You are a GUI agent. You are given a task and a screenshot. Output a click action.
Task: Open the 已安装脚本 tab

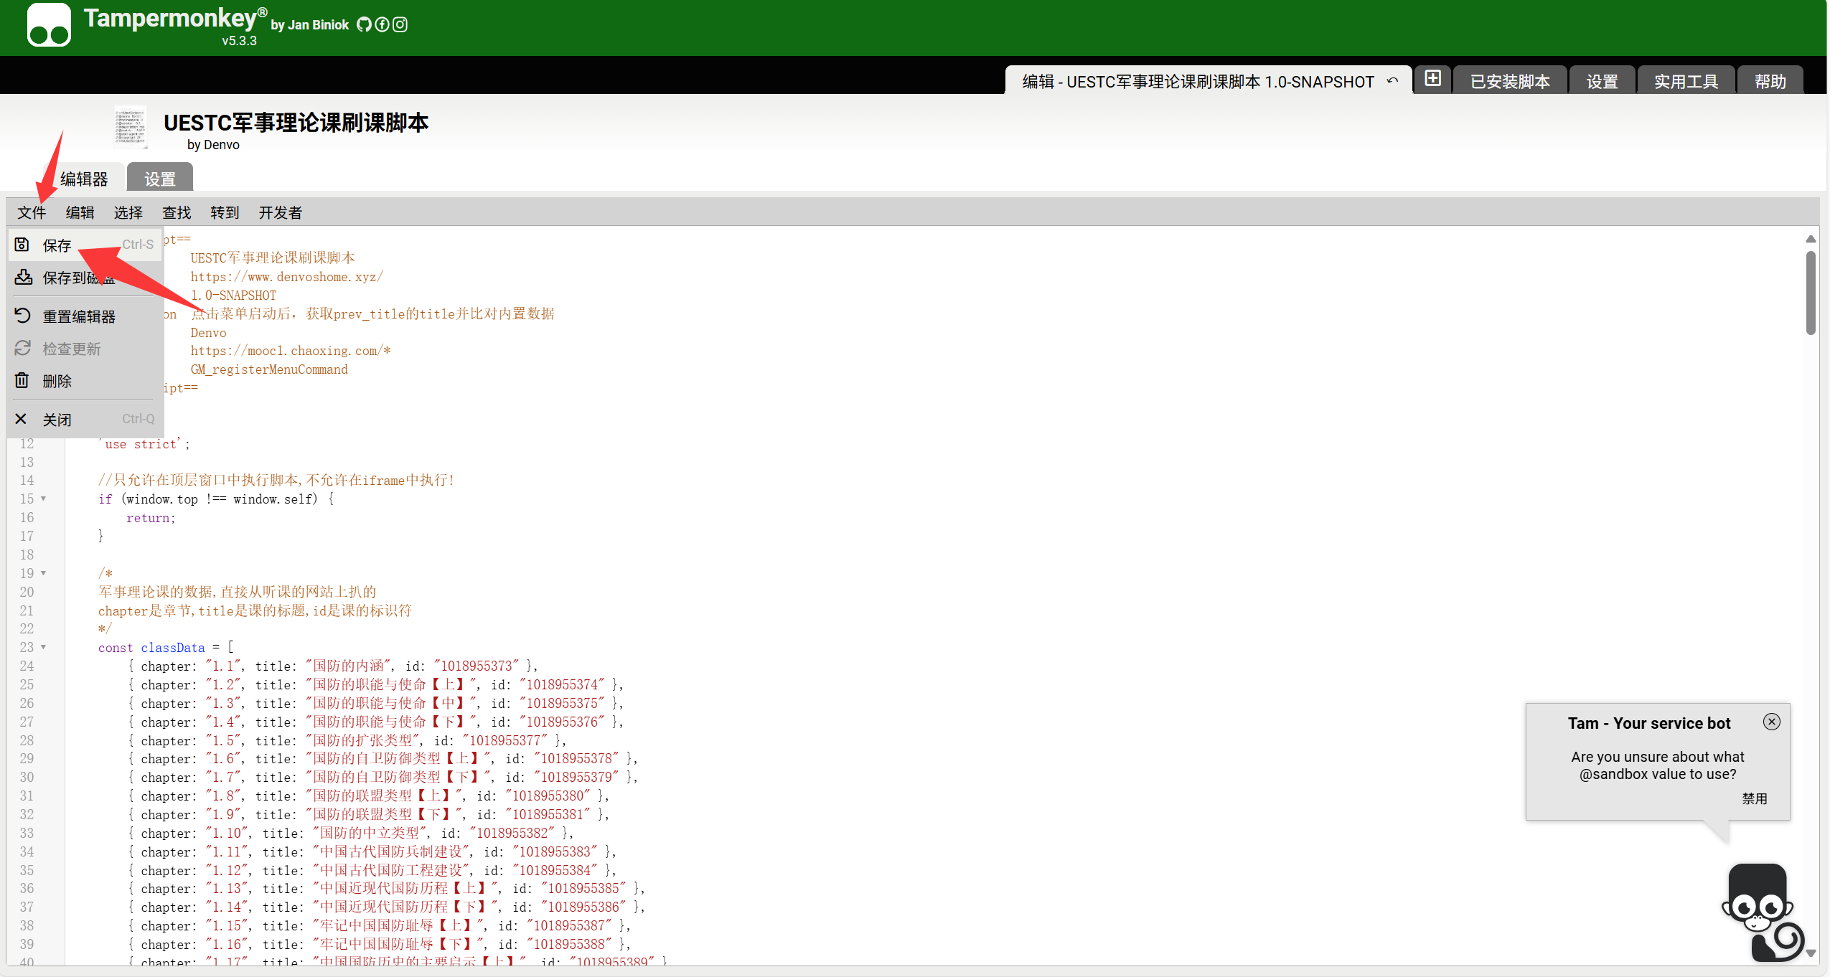[1510, 82]
